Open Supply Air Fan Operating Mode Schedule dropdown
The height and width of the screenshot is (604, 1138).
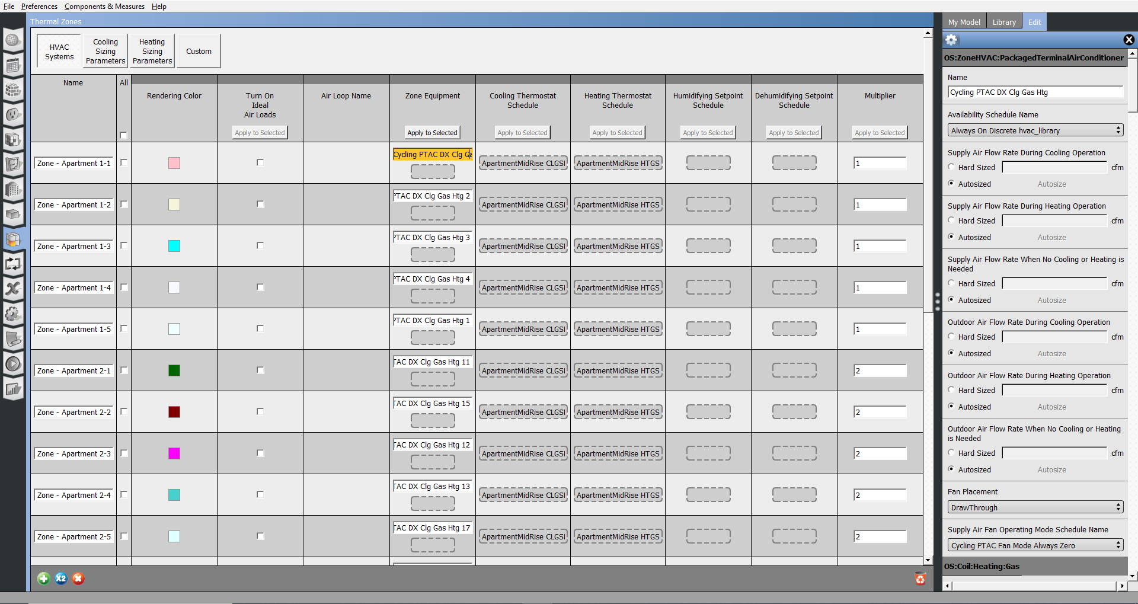tap(1035, 545)
